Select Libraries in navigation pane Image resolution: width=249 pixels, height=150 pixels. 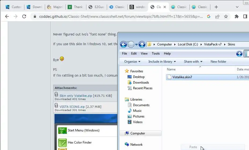click(136, 99)
